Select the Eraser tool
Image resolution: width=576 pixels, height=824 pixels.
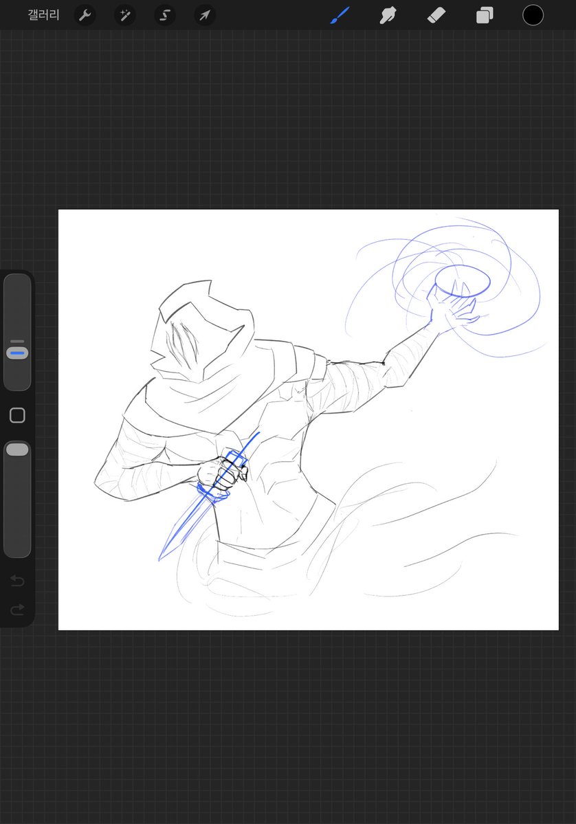[x=436, y=15]
